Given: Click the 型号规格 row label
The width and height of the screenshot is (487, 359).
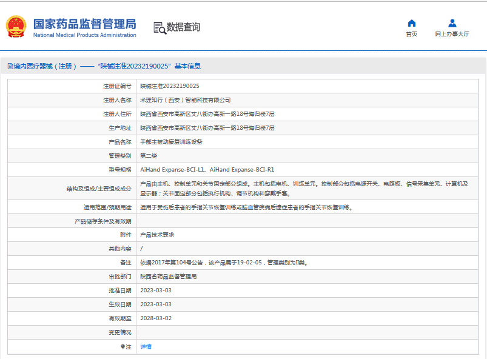Looking at the screenshot, I should pyautogui.click(x=120, y=170).
